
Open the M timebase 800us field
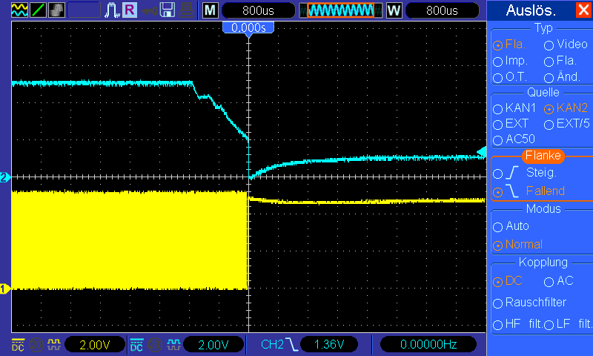[x=258, y=10]
